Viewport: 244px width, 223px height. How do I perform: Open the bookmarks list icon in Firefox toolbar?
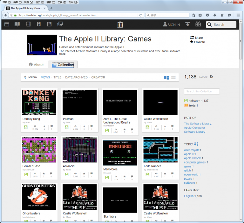pyautogui.click(x=200, y=15)
